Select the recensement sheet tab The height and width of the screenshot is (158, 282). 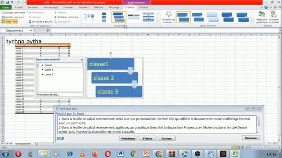(x=22, y=144)
